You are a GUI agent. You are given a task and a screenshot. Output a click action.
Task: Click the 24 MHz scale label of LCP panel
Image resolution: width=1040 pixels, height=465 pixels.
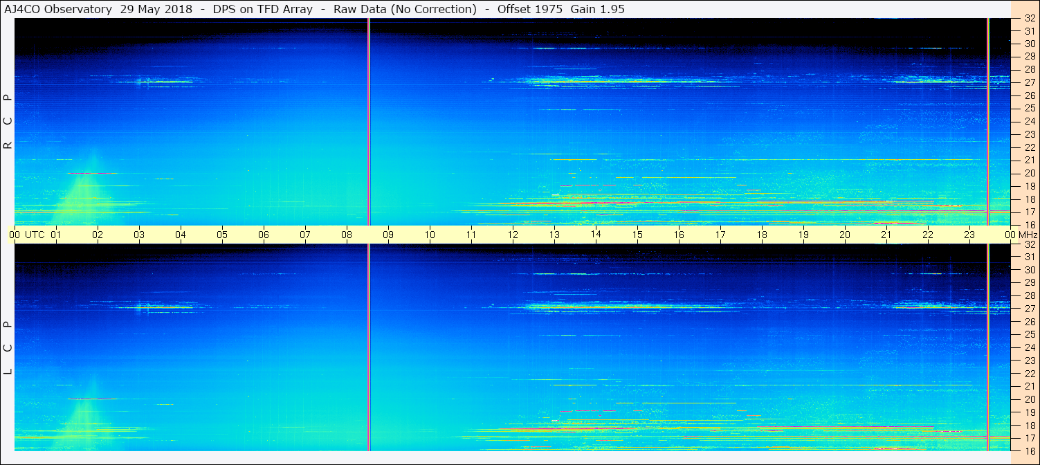(x=1030, y=347)
